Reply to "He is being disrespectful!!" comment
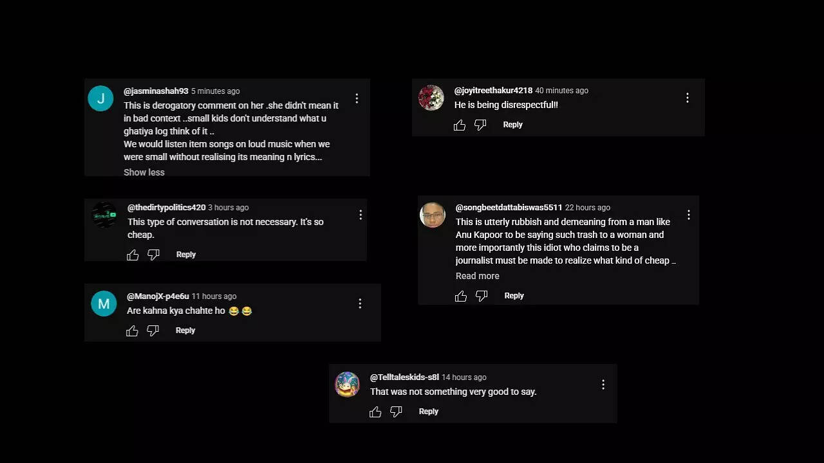This screenshot has width=824, height=463. pos(512,125)
